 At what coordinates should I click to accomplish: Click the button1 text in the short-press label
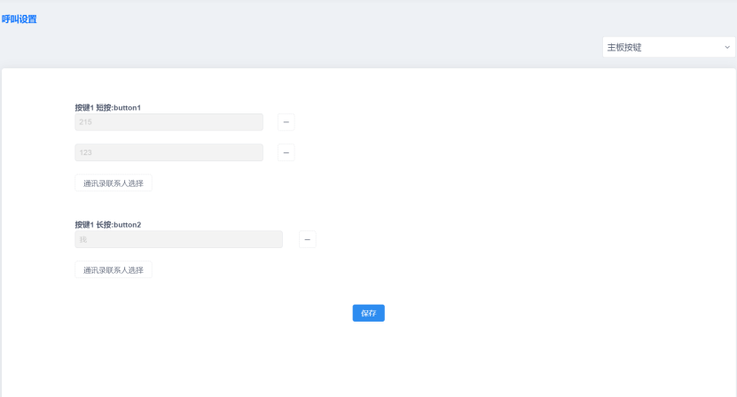click(128, 107)
